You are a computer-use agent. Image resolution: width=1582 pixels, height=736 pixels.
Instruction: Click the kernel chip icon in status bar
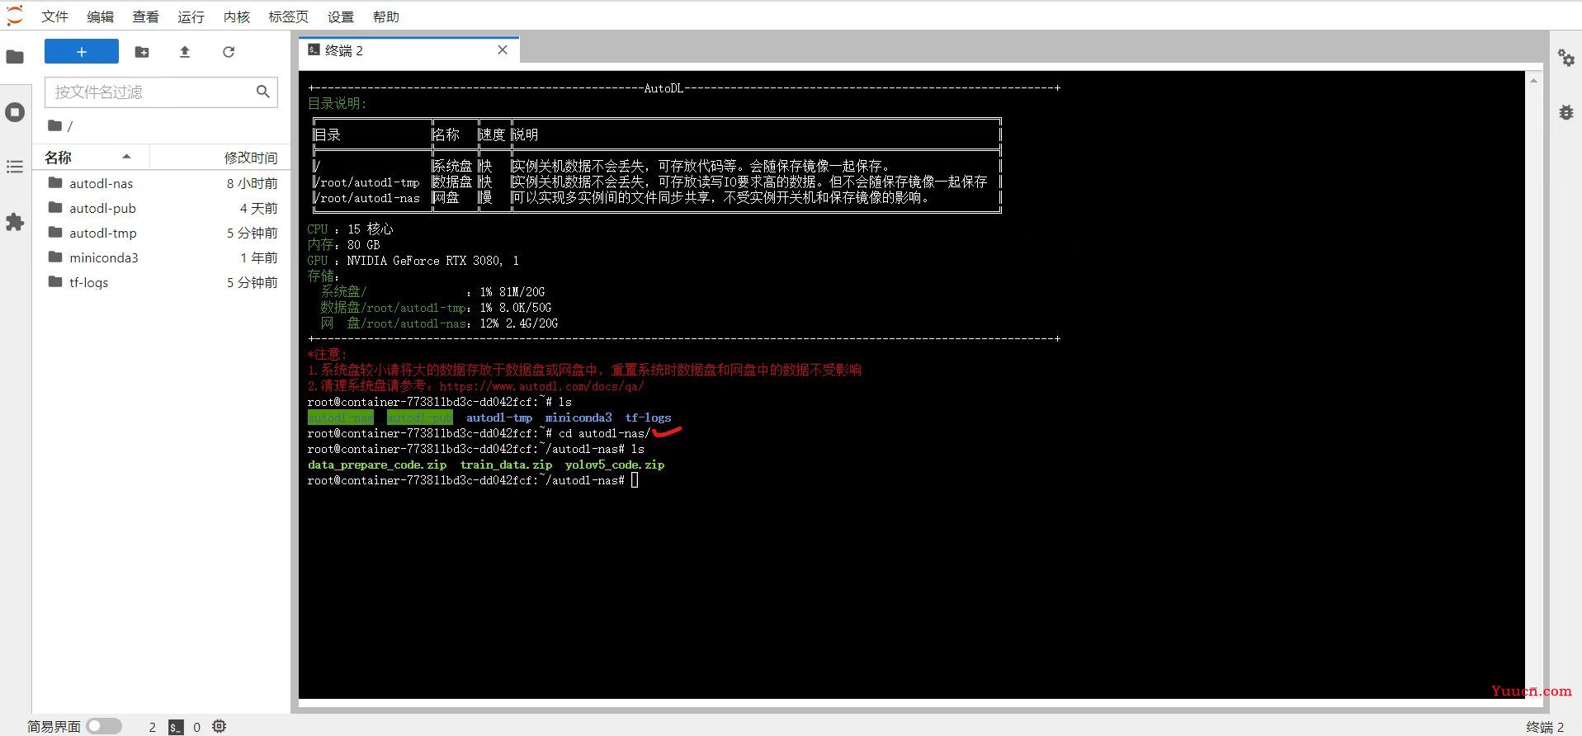tap(219, 726)
